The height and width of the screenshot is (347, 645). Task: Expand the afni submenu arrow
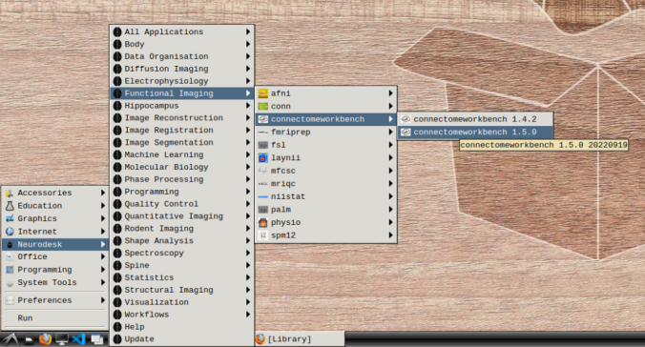tap(391, 93)
